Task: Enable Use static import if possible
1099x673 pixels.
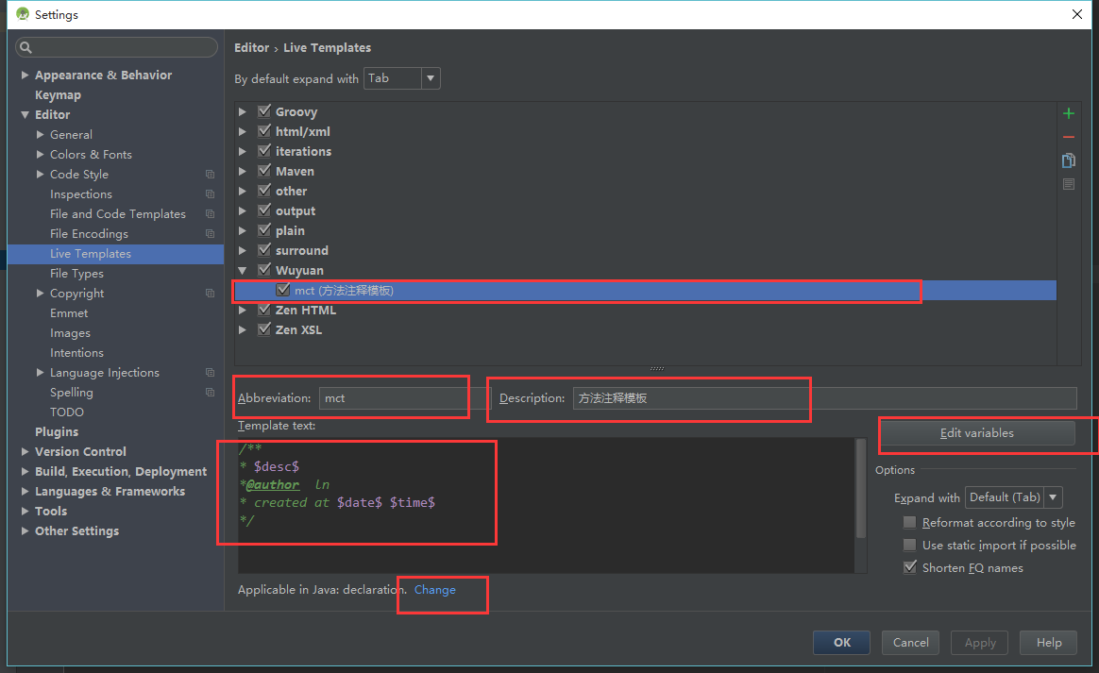Action: coord(910,545)
